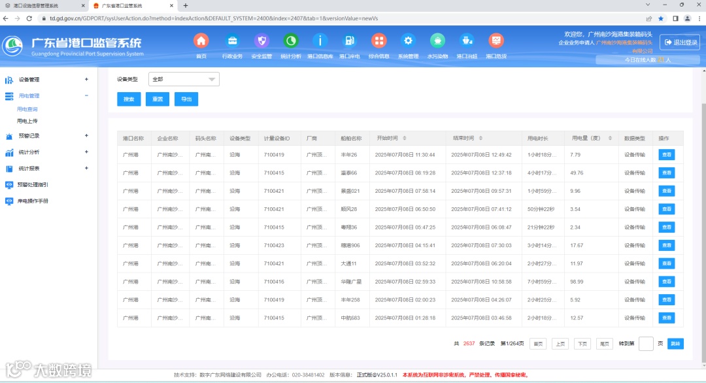Go to 首页 first page button
706x383 pixels.
pyautogui.click(x=538, y=344)
